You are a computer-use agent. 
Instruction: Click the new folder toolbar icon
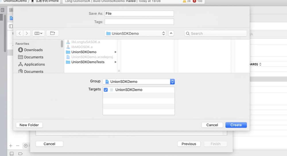(53, 33)
